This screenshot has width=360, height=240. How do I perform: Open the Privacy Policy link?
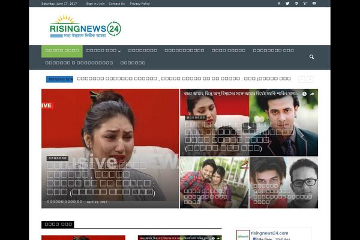(140, 4)
